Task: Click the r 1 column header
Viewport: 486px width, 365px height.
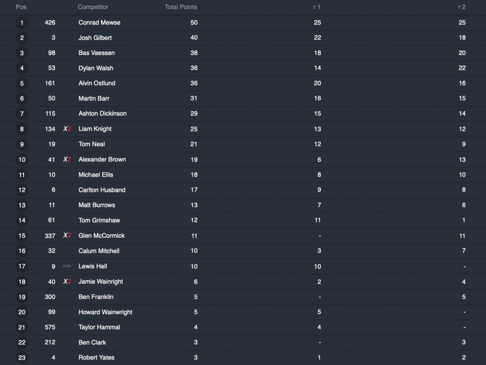Action: pyautogui.click(x=317, y=7)
